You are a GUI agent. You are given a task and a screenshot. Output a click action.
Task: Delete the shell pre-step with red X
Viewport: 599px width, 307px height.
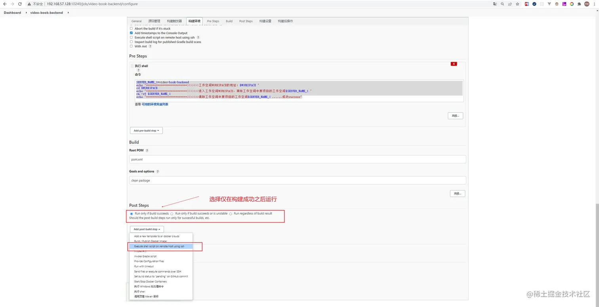[454, 64]
